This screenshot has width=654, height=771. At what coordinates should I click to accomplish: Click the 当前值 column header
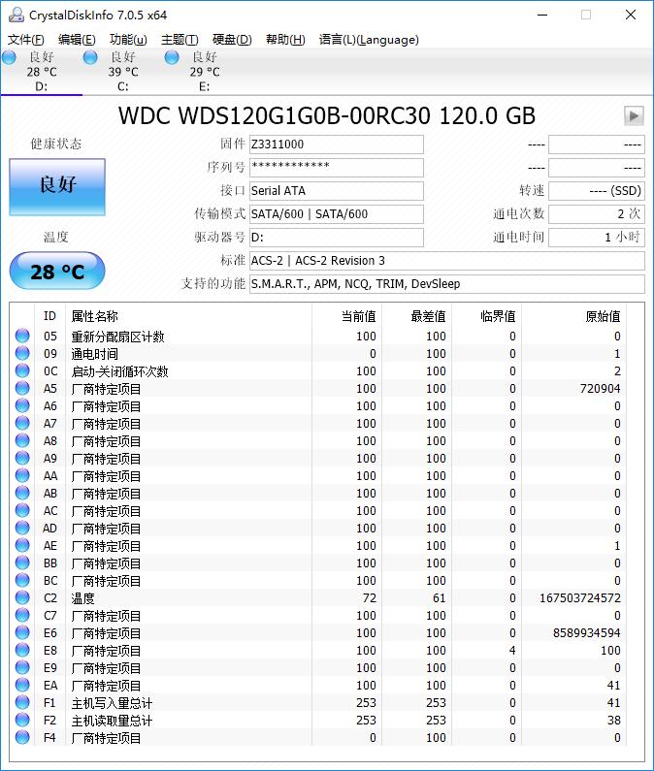(359, 316)
